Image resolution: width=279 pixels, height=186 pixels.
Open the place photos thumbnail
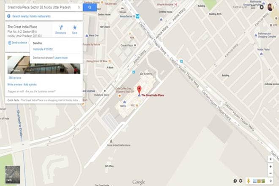(x=44, y=65)
